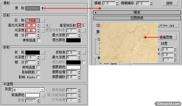This screenshot has height=106, width=182.
Task: Click the 旋转 button
Action: tap(170, 3)
